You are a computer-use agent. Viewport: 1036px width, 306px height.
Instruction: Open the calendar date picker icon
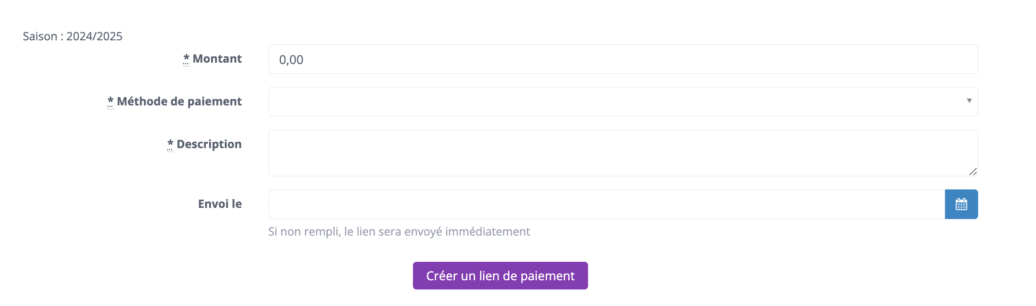coord(961,204)
